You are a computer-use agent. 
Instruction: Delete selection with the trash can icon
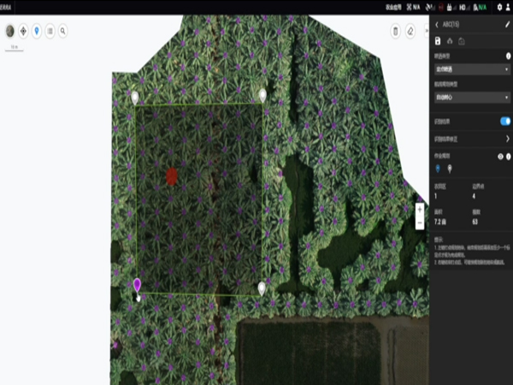click(x=396, y=32)
